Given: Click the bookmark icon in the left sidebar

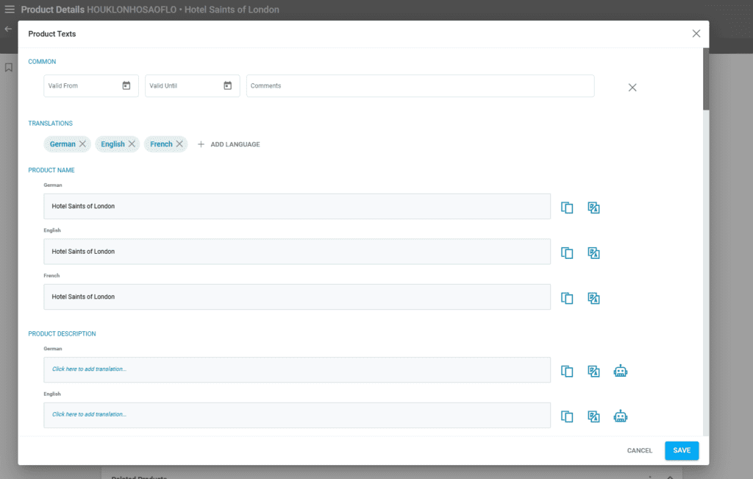Looking at the screenshot, I should pos(9,68).
